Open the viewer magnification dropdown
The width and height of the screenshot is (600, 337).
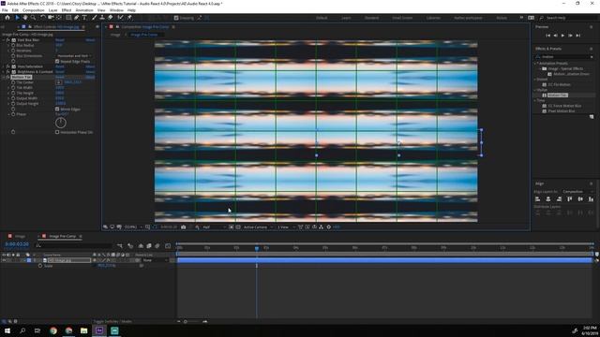(x=133, y=227)
